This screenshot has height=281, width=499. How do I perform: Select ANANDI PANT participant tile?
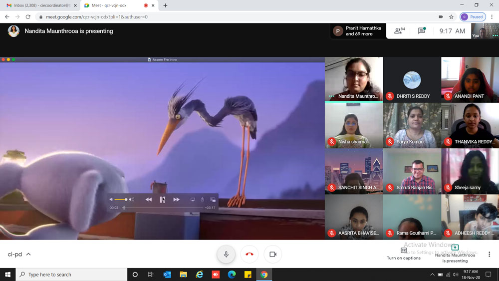pos(470,79)
